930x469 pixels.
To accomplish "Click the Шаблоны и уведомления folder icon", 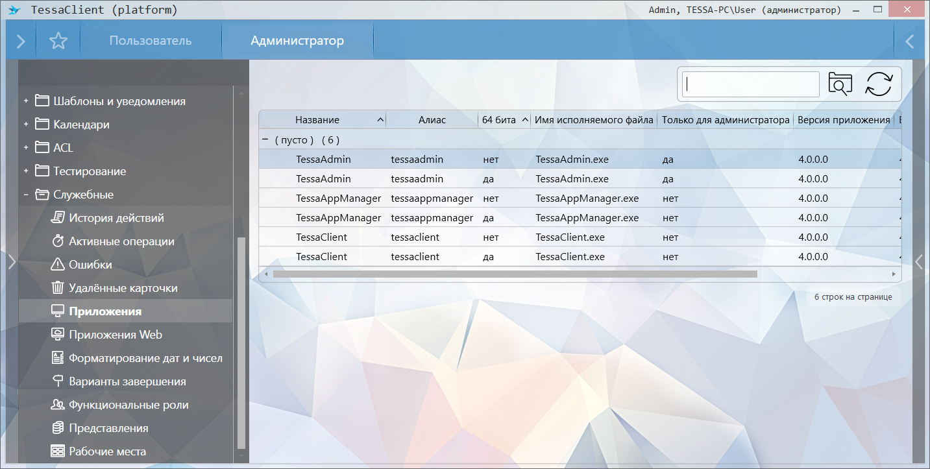I will [42, 101].
